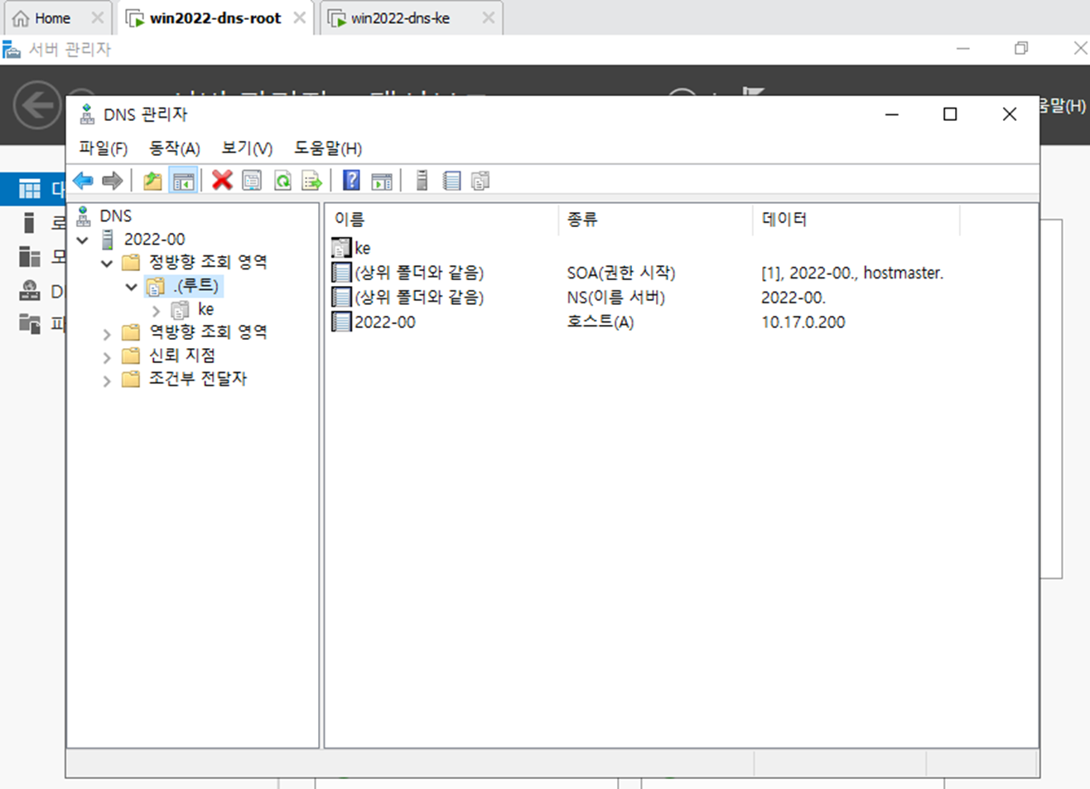Click the NS record row icon

341,297
